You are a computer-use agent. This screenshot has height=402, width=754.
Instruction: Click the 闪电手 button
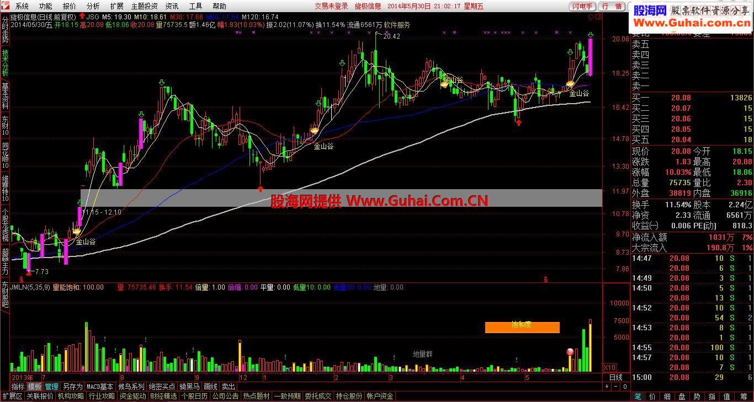(x=582, y=6)
